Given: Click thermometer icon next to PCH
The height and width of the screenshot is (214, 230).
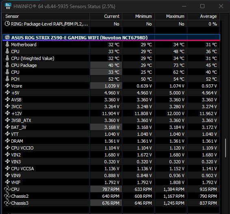Looking at the screenshot, I should pos(7,79).
